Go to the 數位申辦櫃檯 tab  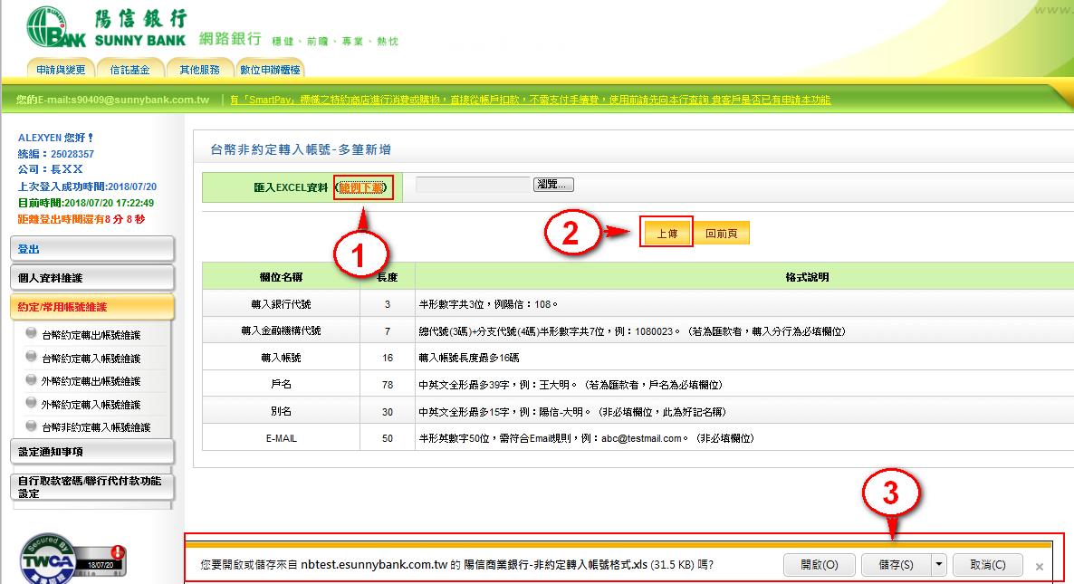pyautogui.click(x=270, y=69)
